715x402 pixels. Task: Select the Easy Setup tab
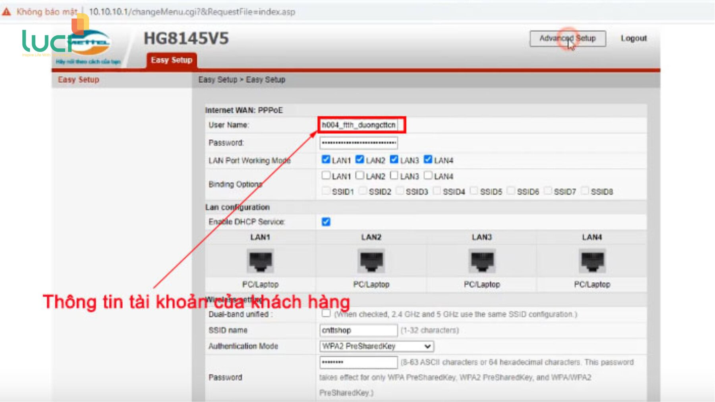point(171,60)
